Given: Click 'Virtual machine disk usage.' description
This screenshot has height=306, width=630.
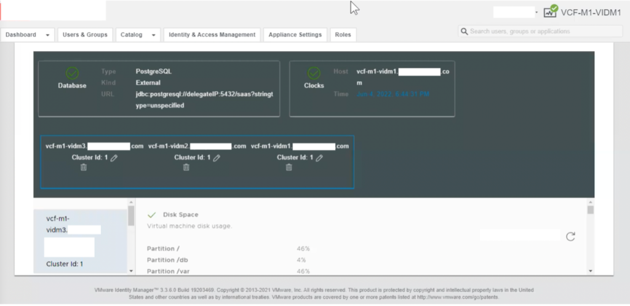Looking at the screenshot, I should pyautogui.click(x=189, y=226).
